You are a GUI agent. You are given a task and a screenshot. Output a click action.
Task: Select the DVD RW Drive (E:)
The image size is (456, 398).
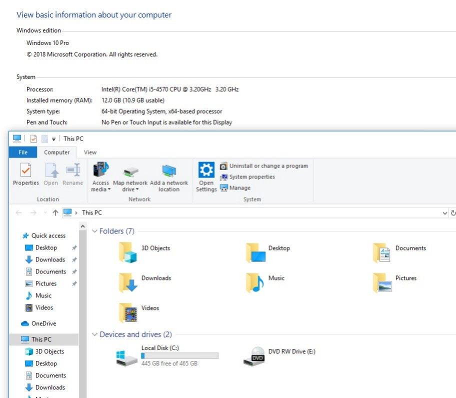pos(254,357)
